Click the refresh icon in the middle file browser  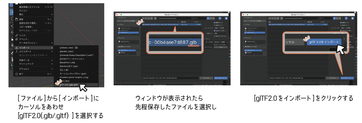(152, 18)
